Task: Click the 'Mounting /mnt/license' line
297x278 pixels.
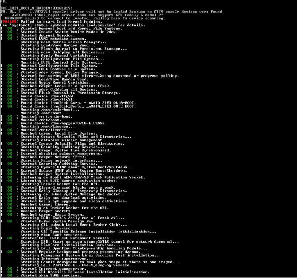Action: [x=47, y=127]
